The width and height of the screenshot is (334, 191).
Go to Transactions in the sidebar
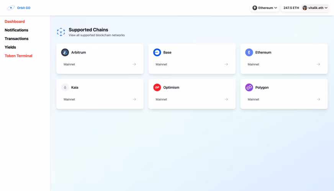(x=16, y=39)
